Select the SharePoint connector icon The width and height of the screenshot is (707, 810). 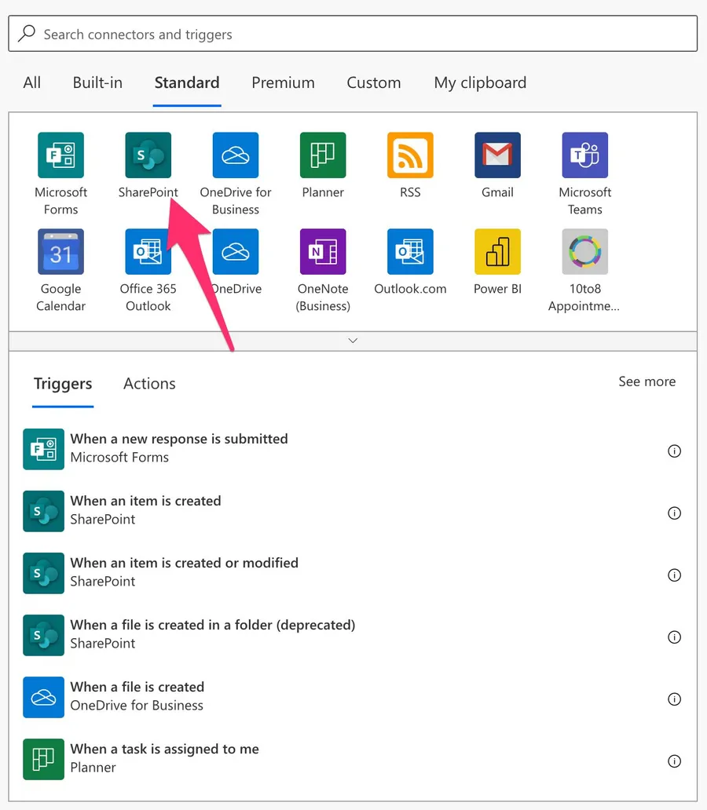148,155
